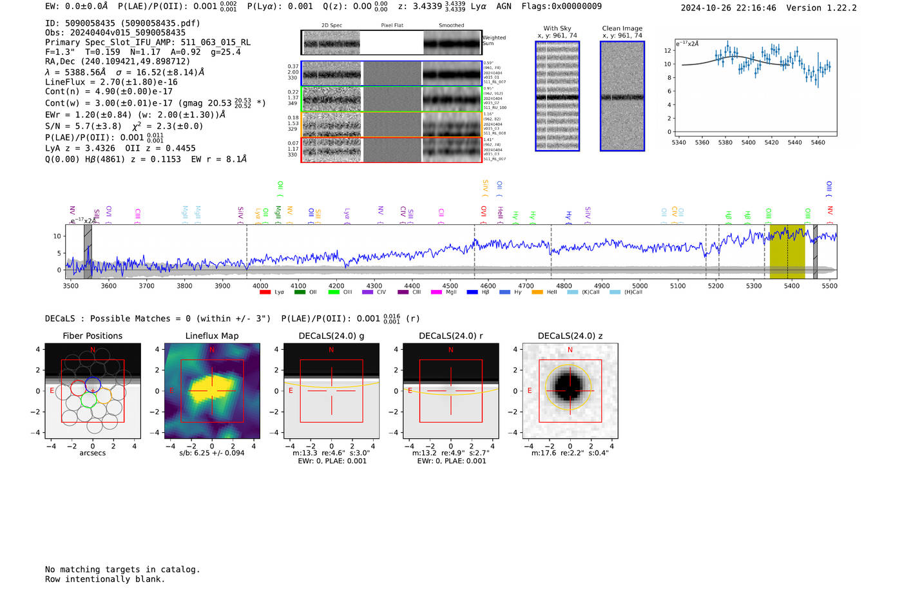Click the red-bordered 2D spectrum row
Screen dimensions: 902x614
pos(392,149)
